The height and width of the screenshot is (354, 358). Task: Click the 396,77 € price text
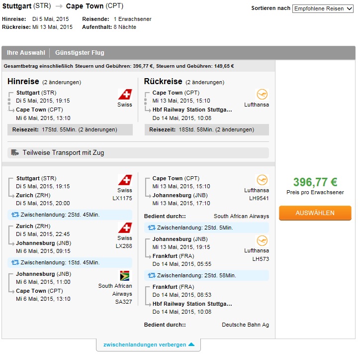[315, 182]
